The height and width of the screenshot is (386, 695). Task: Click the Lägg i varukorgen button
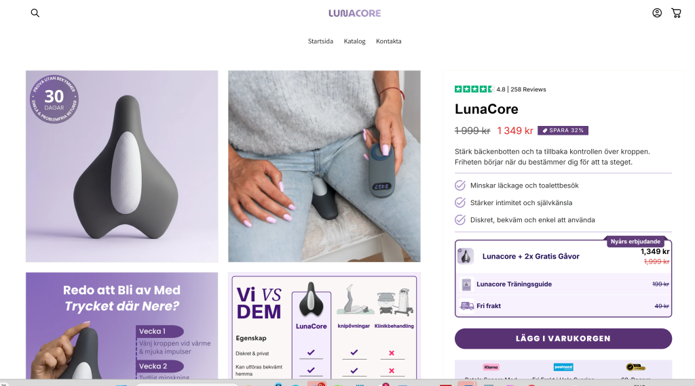tap(563, 339)
